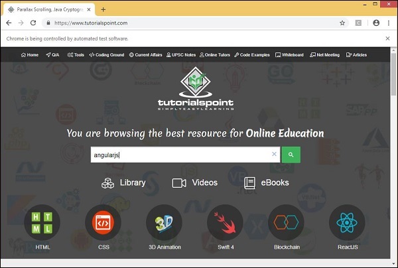
Task: Click the green search button
Action: pyautogui.click(x=291, y=155)
